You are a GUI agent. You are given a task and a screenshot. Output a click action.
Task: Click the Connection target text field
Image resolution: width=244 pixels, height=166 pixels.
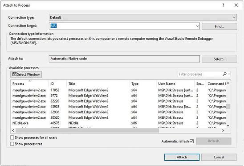click(122, 26)
